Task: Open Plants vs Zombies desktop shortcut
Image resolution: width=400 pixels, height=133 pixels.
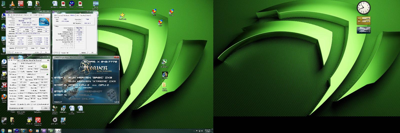Action: [x=55, y=109]
